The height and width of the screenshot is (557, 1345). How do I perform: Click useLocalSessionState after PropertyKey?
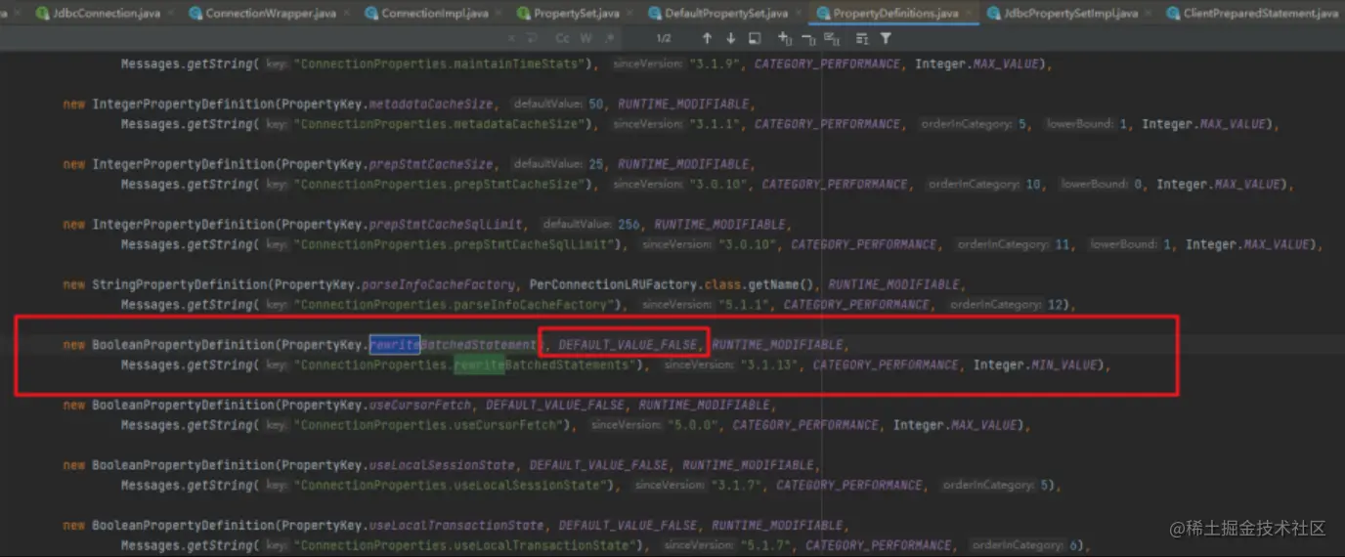[x=442, y=465]
